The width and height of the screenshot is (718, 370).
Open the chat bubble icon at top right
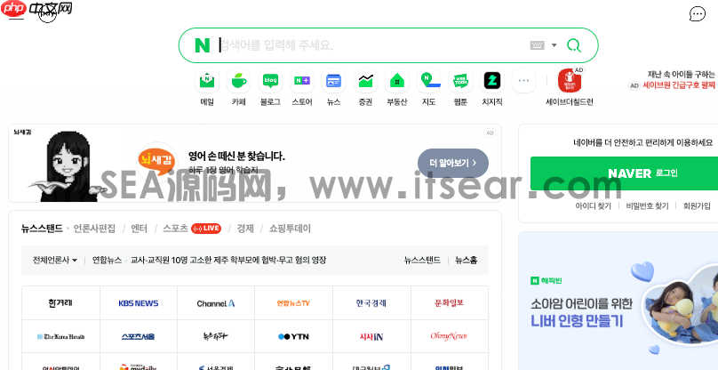[697, 13]
